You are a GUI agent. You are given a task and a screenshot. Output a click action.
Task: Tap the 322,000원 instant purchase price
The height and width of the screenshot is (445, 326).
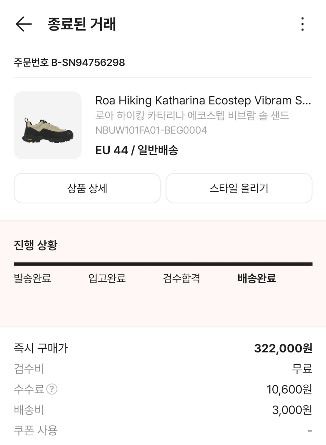click(283, 348)
